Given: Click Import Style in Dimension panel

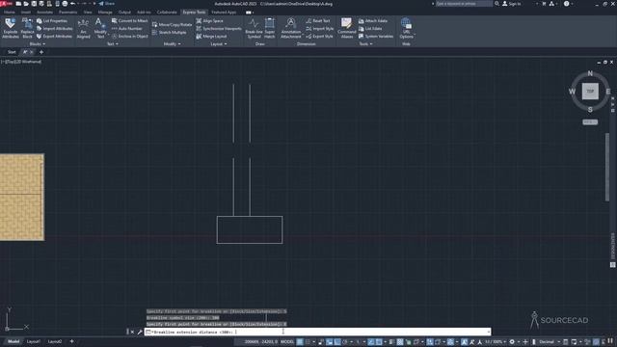Looking at the screenshot, I should click(319, 28).
